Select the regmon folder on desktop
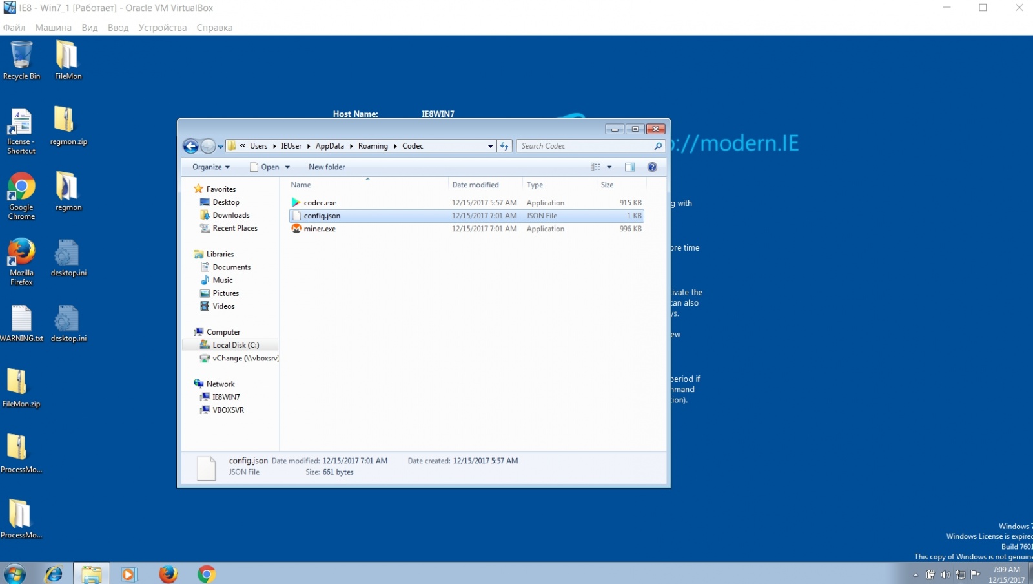The height and width of the screenshot is (584, 1033). (68, 192)
